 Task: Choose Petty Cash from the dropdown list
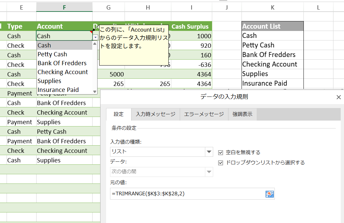tap(52, 54)
